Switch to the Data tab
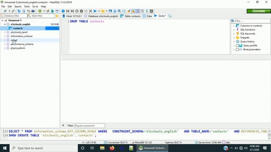Screen dimensions: 271x152 pos(147,16)
